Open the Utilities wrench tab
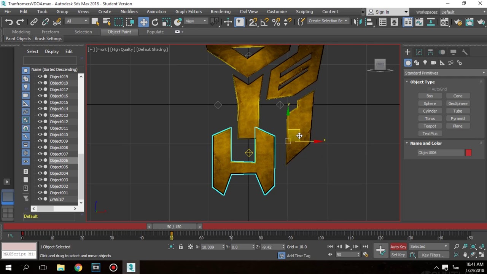 (465, 52)
